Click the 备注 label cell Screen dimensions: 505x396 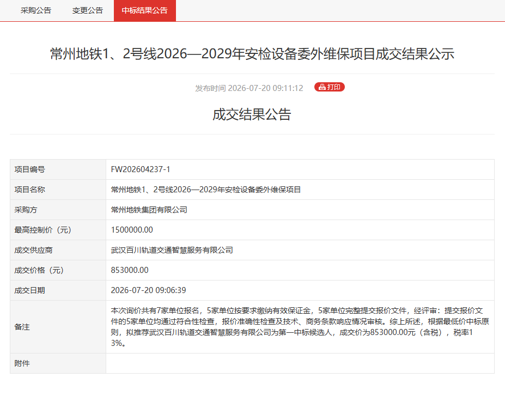pos(58,327)
